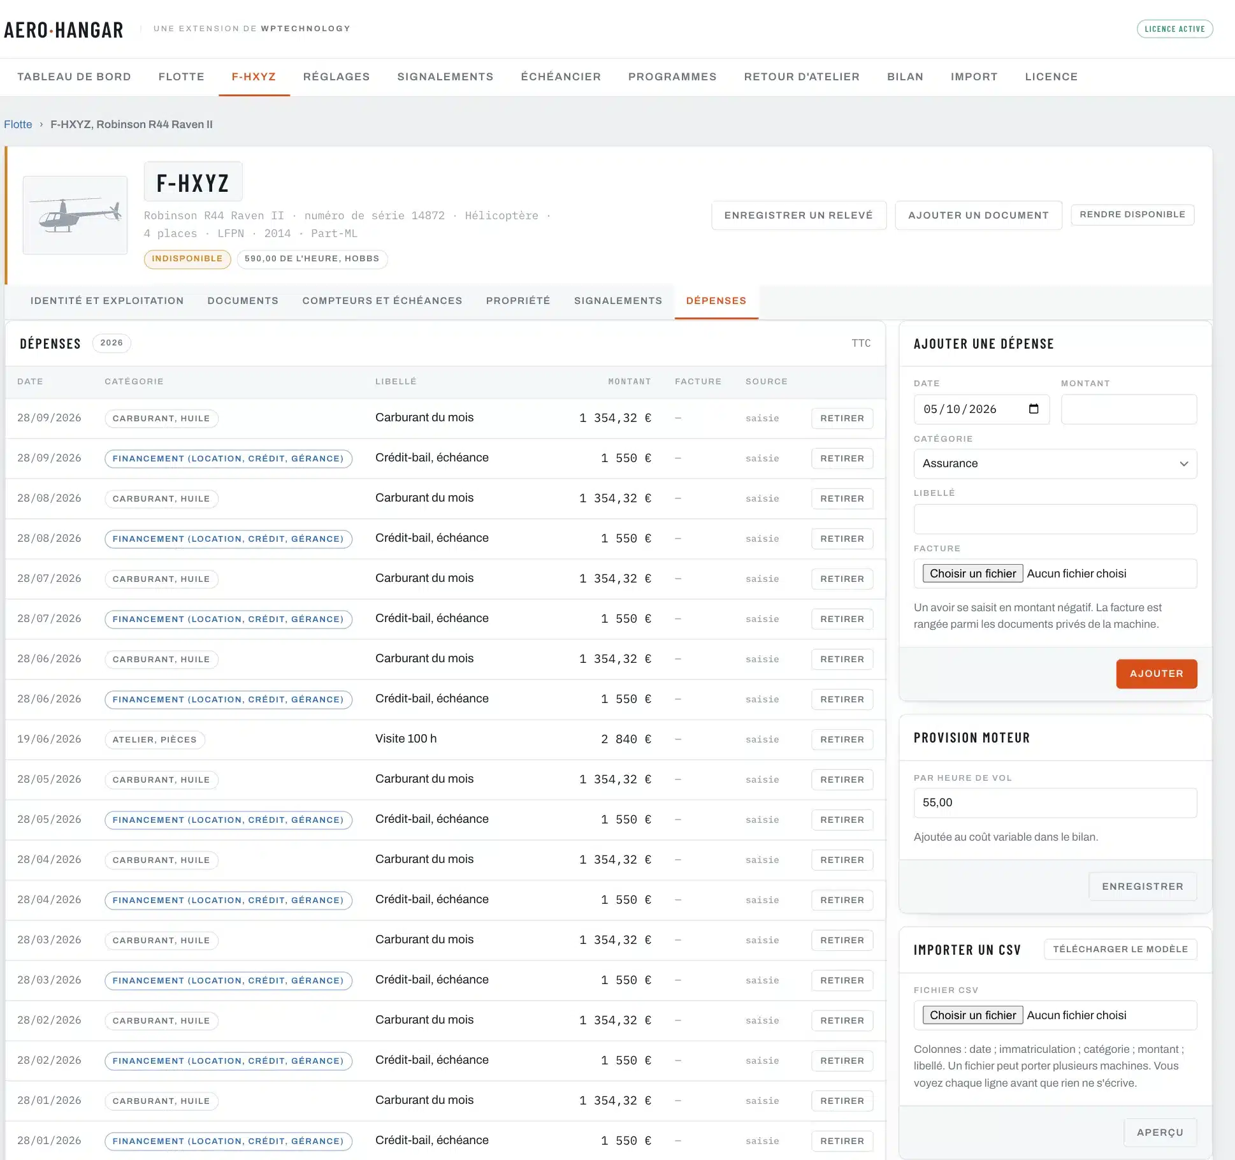Click the Date field showing 05/10/2026

tap(981, 409)
